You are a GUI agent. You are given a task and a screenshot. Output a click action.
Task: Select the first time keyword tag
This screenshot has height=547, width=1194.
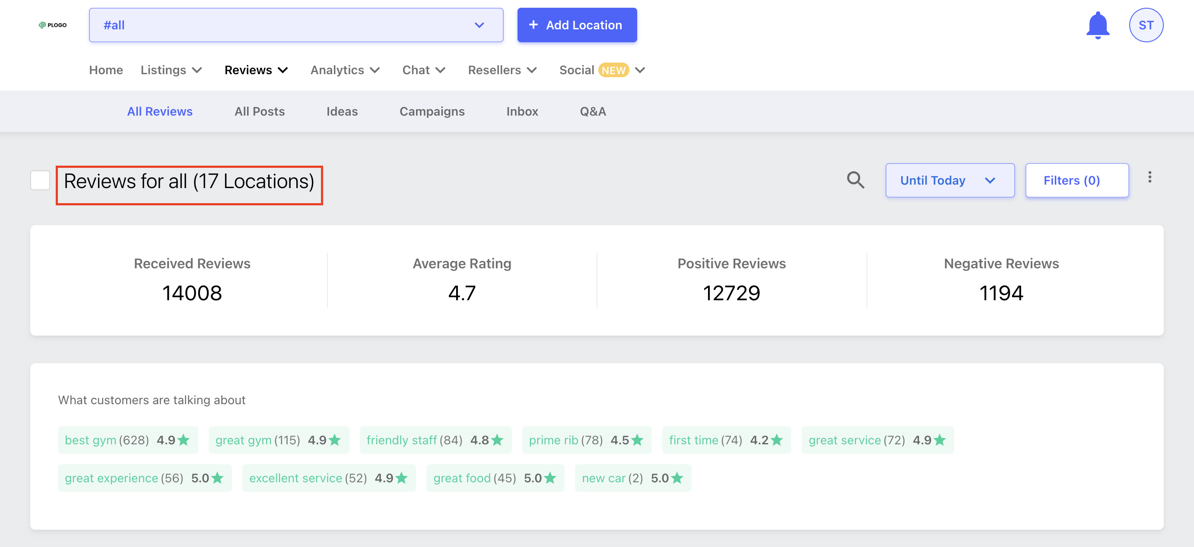pos(726,440)
